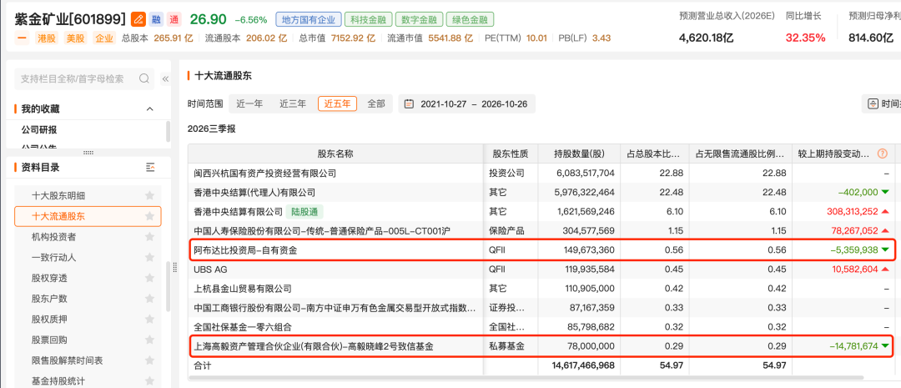Screen dimensions: 901x388
Task: Select the 近一年 time range
Action: pos(250,104)
